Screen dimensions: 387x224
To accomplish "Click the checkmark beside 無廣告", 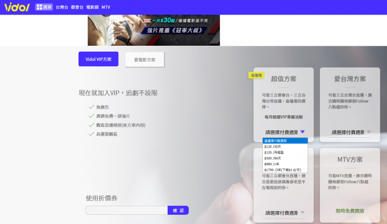I will point(91,107).
